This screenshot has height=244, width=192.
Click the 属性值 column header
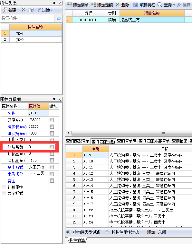[38, 107]
